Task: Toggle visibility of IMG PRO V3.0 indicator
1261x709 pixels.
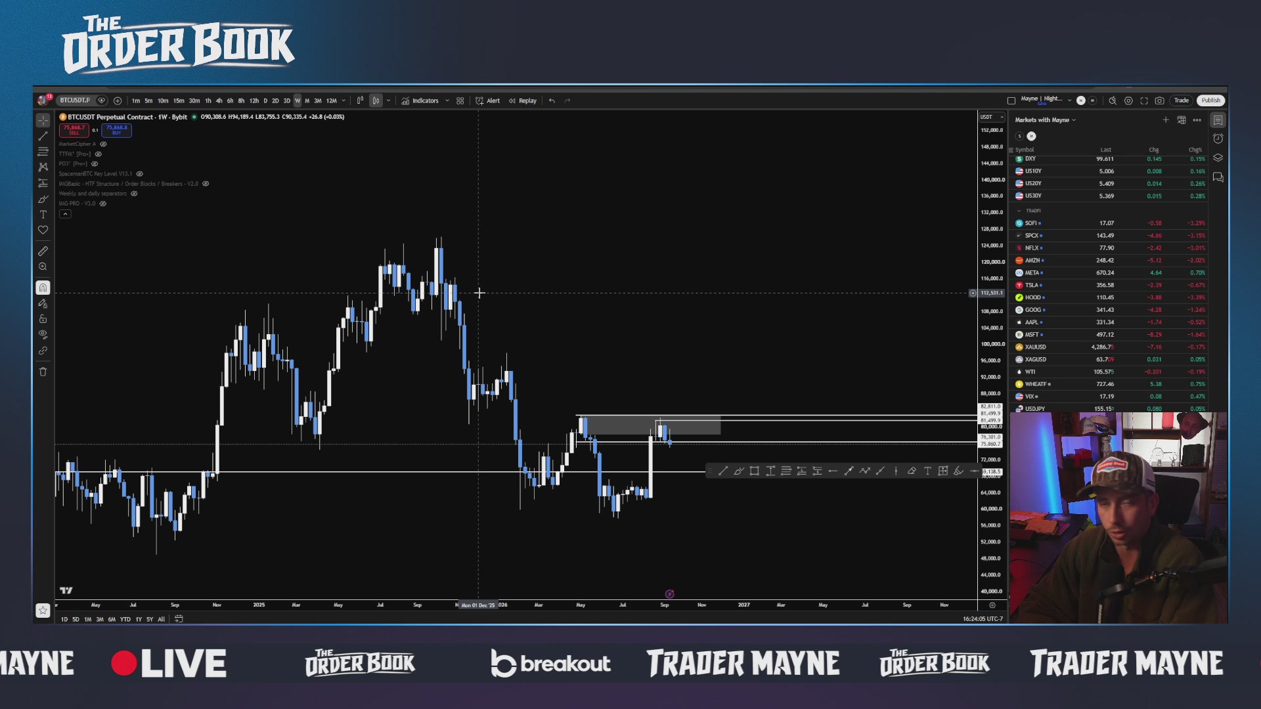Action: pyautogui.click(x=102, y=204)
